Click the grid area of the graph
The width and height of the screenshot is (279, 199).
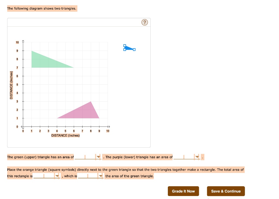pyautogui.click(x=65, y=84)
